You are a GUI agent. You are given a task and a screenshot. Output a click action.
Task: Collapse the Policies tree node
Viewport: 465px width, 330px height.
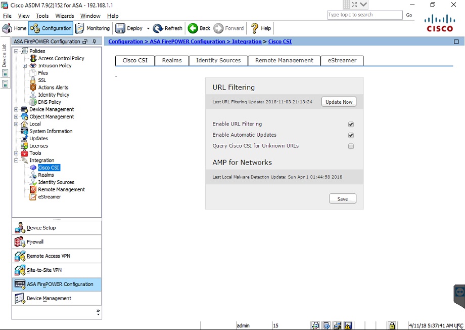[16, 51]
